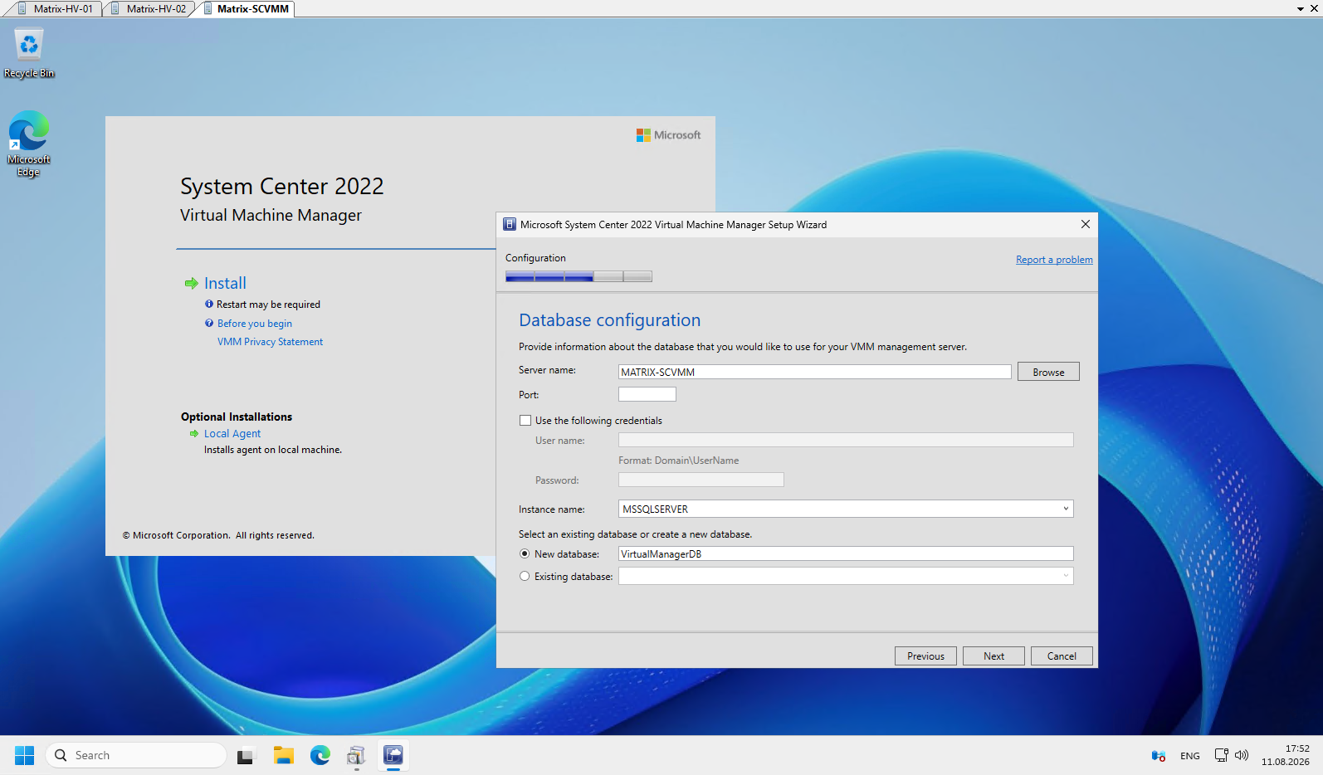Expand the Existing database dropdown

(x=1066, y=576)
